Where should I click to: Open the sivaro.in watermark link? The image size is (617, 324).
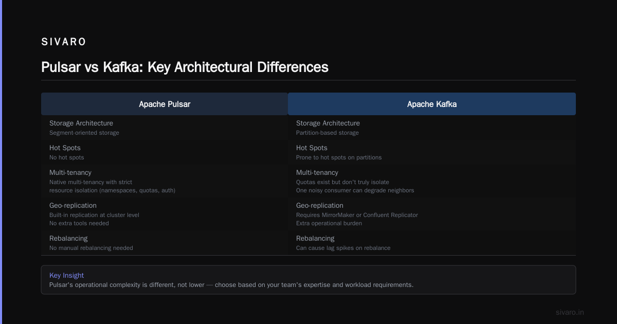tap(570, 312)
